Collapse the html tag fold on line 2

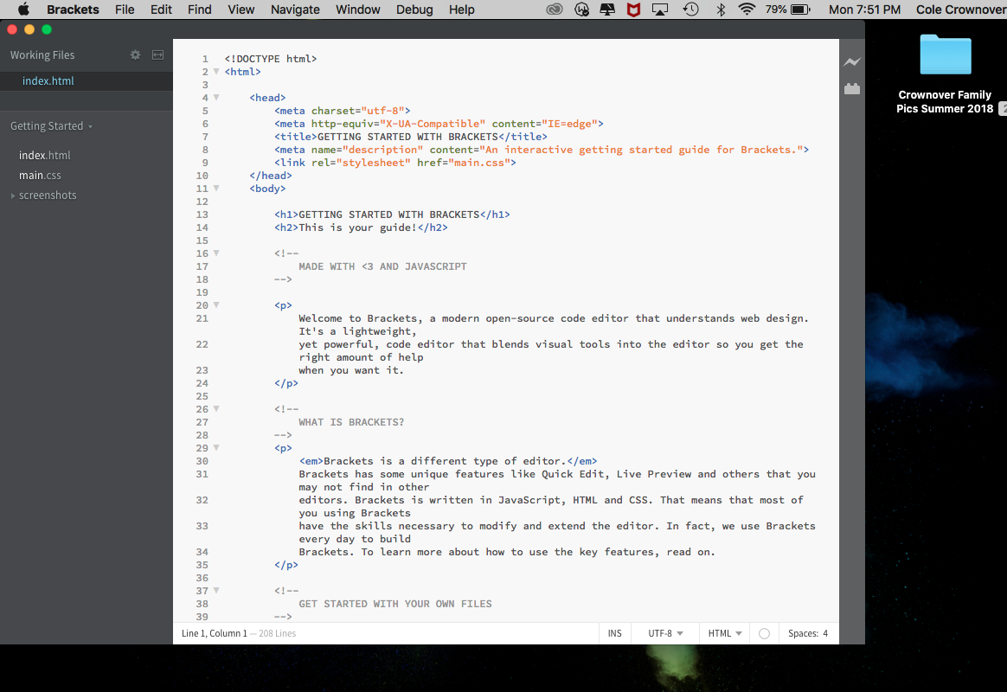[x=216, y=71]
